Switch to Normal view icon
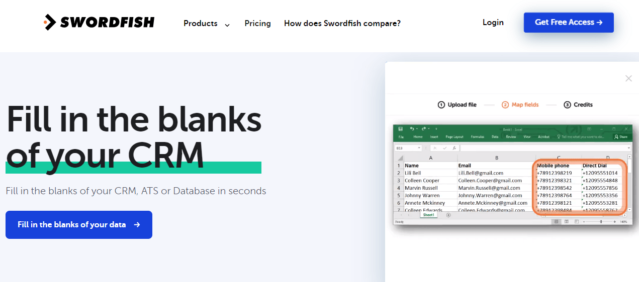 556,222
